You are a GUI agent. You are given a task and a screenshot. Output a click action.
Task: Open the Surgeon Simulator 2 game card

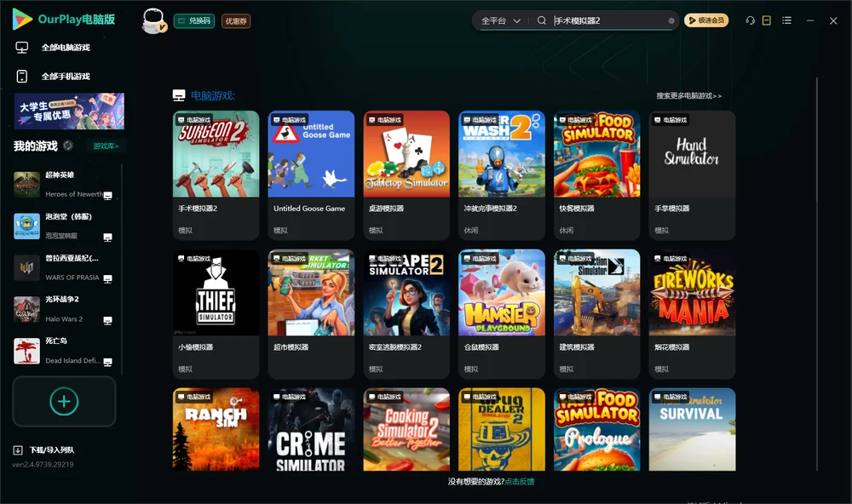coord(216,175)
